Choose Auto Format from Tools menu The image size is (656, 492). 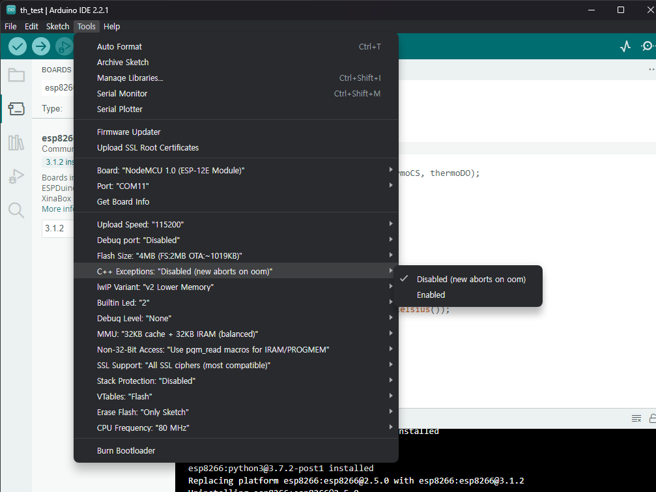click(236, 46)
